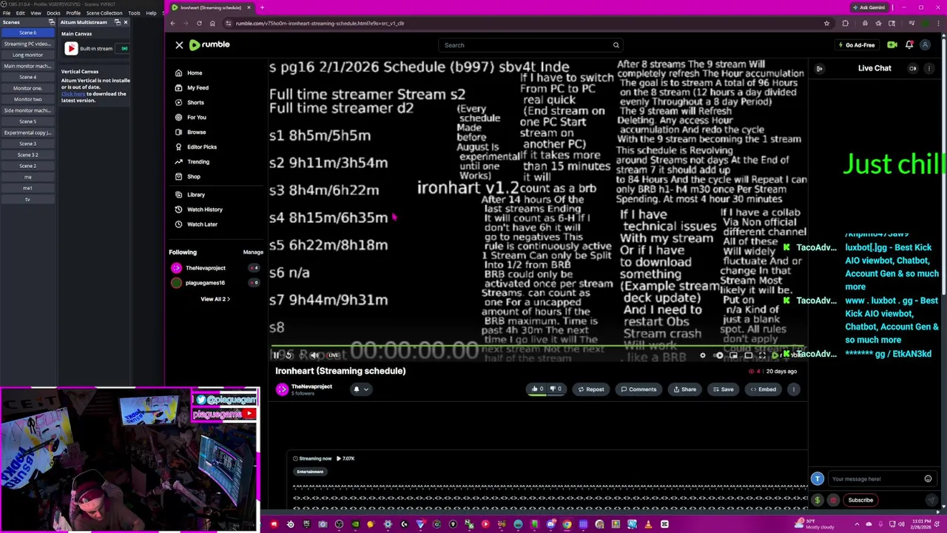The height and width of the screenshot is (533, 947).
Task: Pop out the Live Chat window
Action: pos(912,68)
